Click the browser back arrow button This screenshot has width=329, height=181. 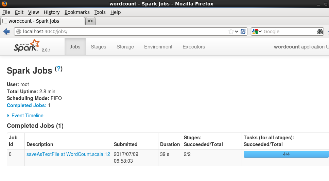[x=6, y=32]
